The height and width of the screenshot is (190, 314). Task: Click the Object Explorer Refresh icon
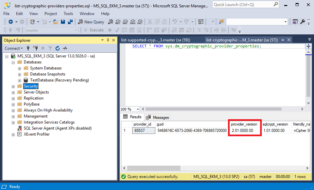(x=58, y=48)
